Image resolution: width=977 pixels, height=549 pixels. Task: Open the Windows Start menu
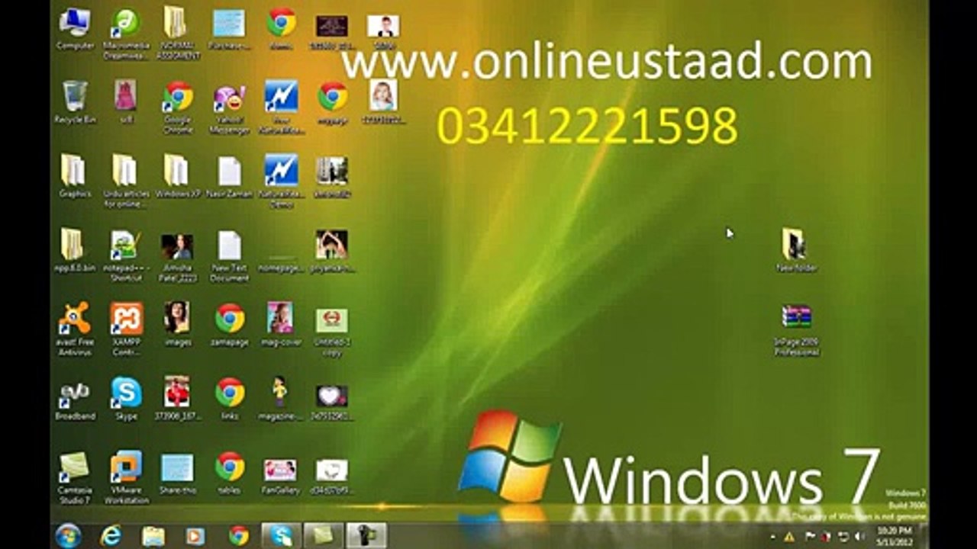(x=69, y=535)
